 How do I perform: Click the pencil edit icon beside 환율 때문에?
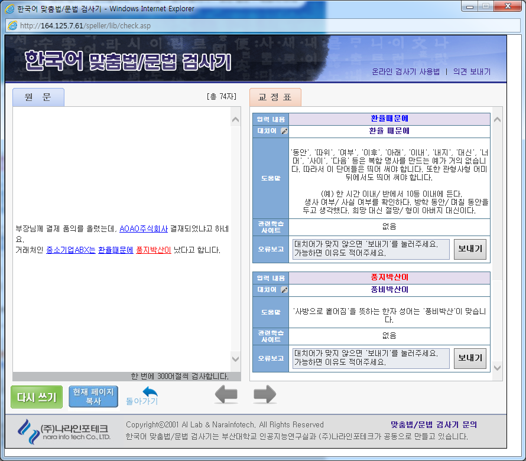click(284, 131)
